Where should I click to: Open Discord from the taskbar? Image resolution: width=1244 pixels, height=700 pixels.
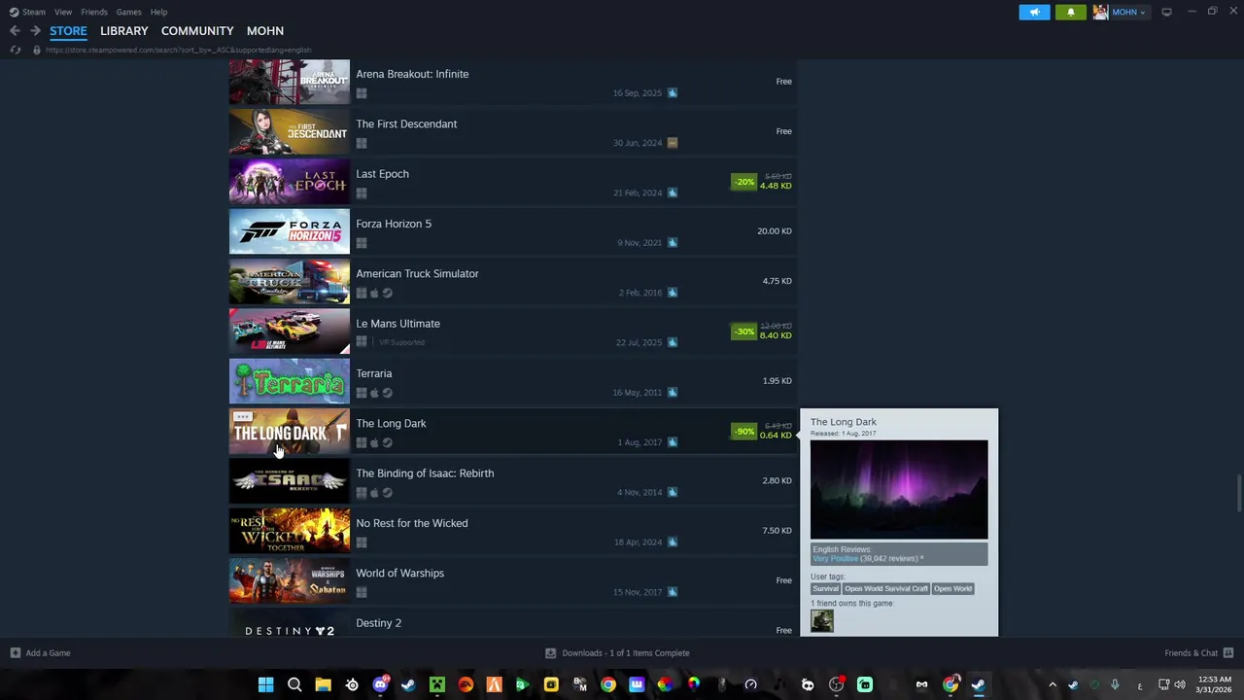tap(380, 684)
